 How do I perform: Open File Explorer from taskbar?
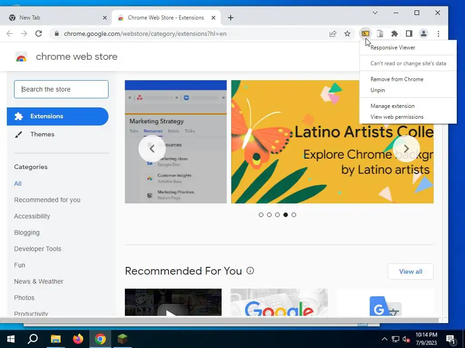(55, 339)
